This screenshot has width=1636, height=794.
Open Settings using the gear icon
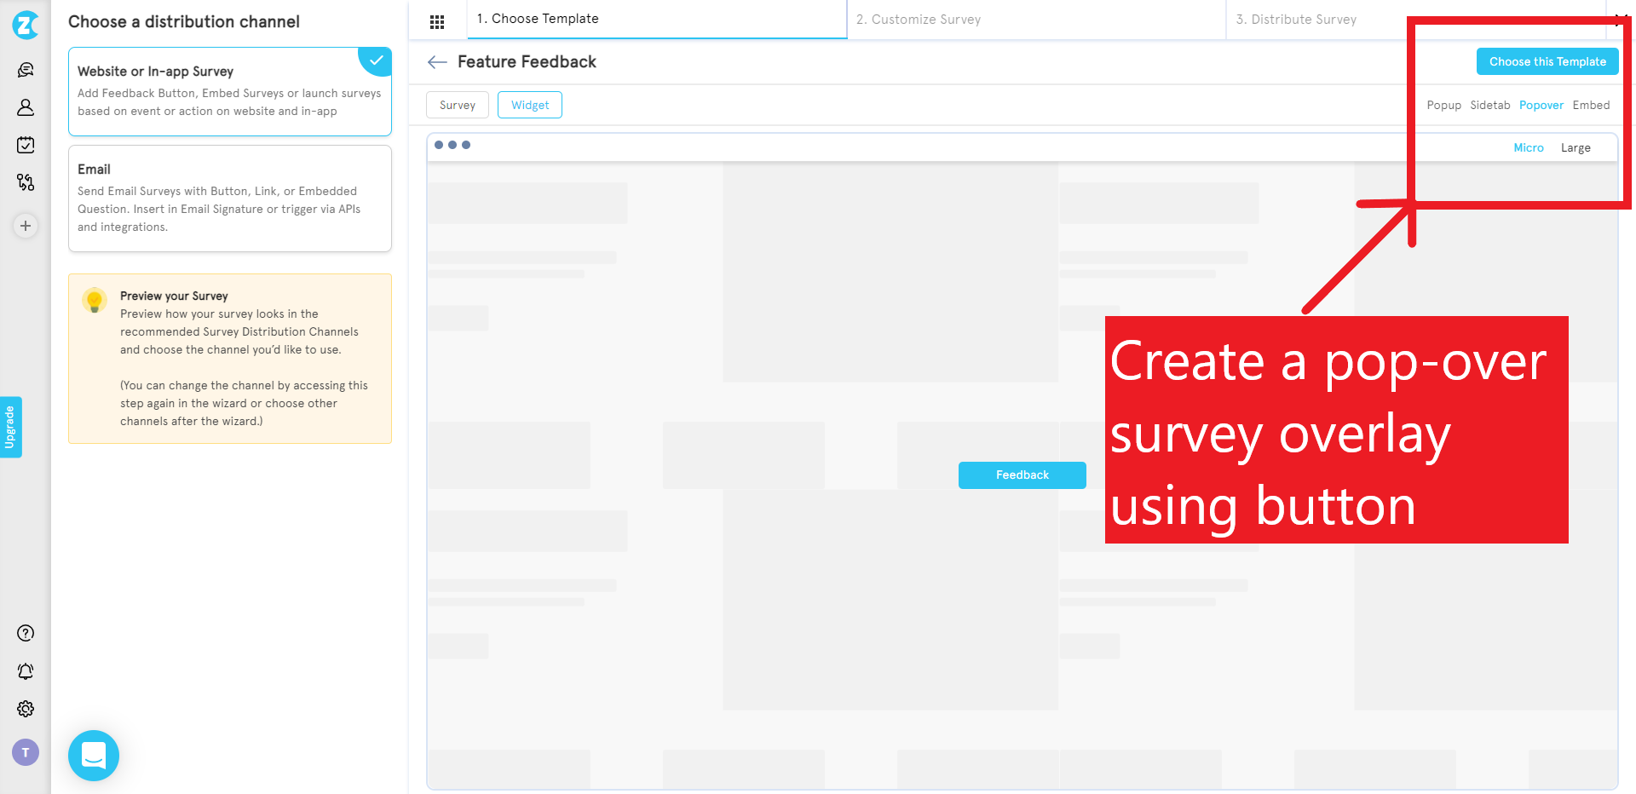(25, 709)
